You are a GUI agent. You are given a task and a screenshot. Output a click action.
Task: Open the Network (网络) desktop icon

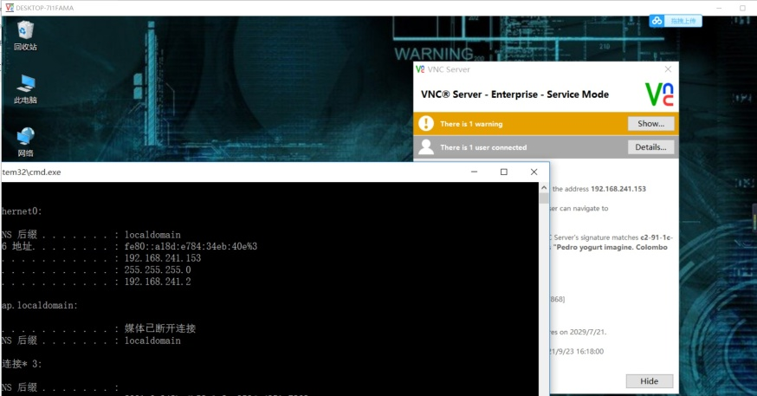25,142
